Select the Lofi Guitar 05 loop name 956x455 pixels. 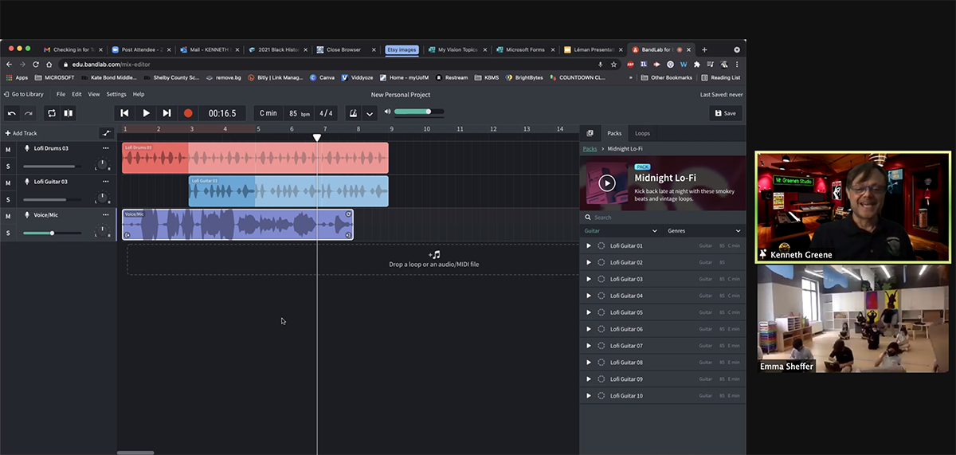pos(626,312)
